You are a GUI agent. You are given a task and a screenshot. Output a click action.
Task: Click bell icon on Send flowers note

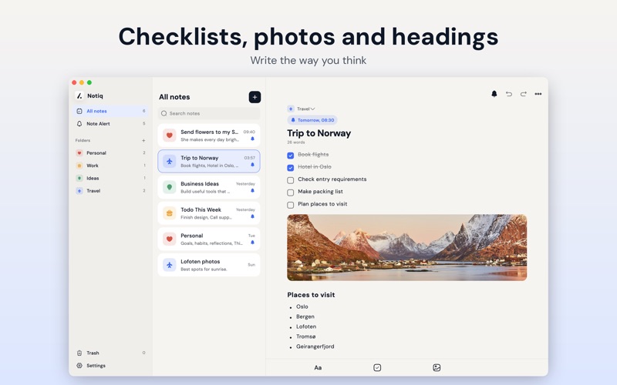253,139
